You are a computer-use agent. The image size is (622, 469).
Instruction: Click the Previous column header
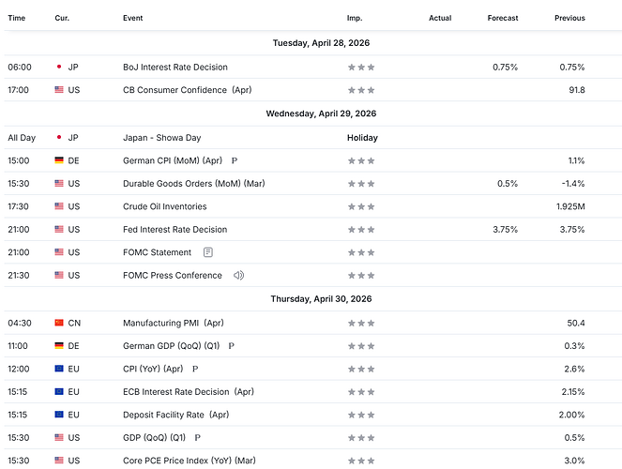coord(569,18)
